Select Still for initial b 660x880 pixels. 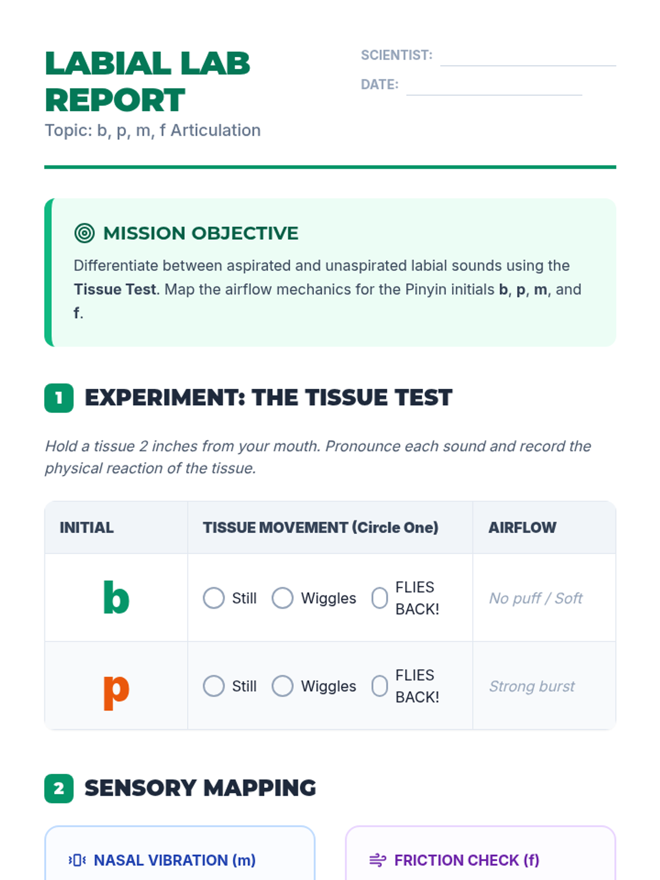214,598
